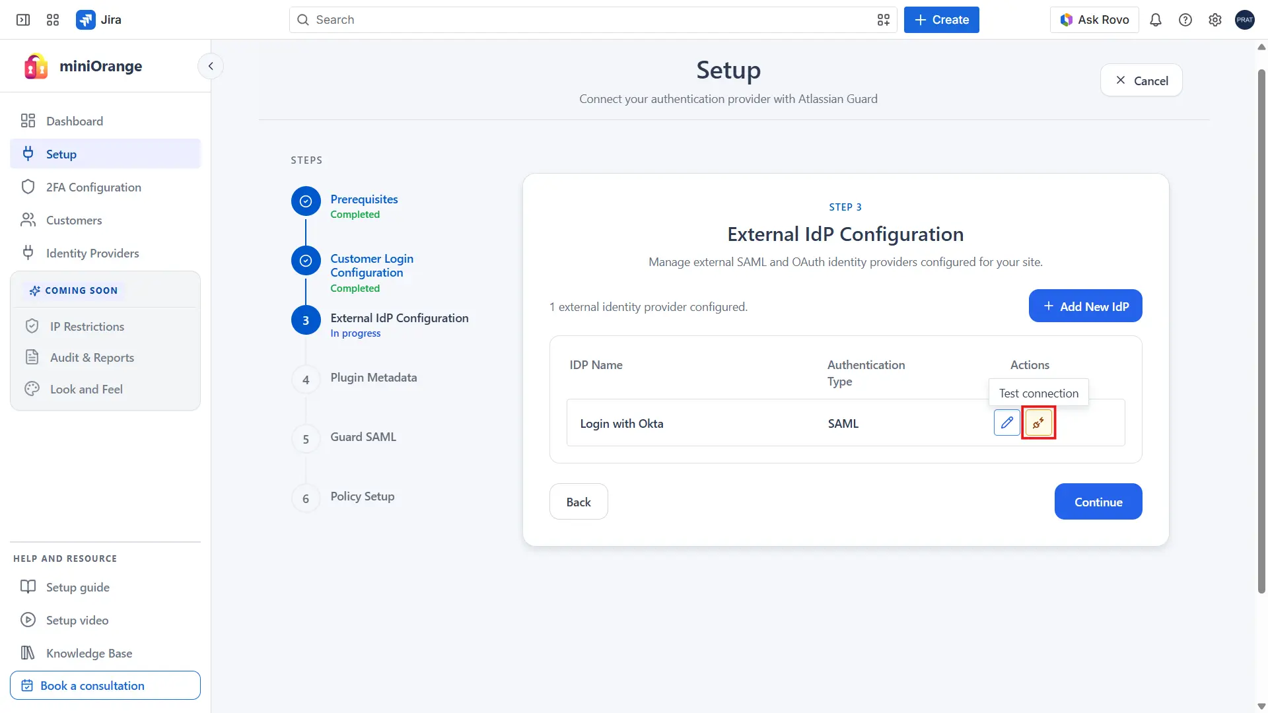1268x713 pixels.
Task: Edit the Login with Okta IdP
Action: tap(1006, 423)
